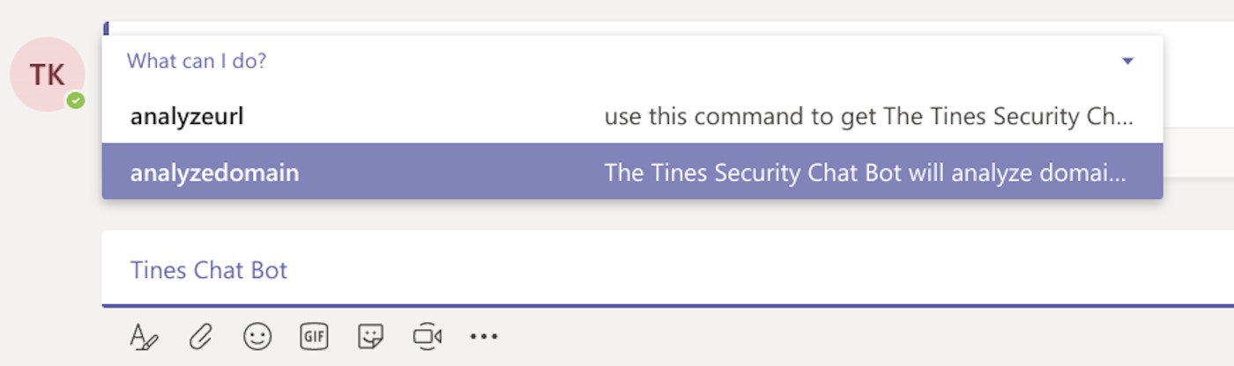The width and height of the screenshot is (1234, 366).
Task: Click the TK profile avatar
Action: pos(46,75)
